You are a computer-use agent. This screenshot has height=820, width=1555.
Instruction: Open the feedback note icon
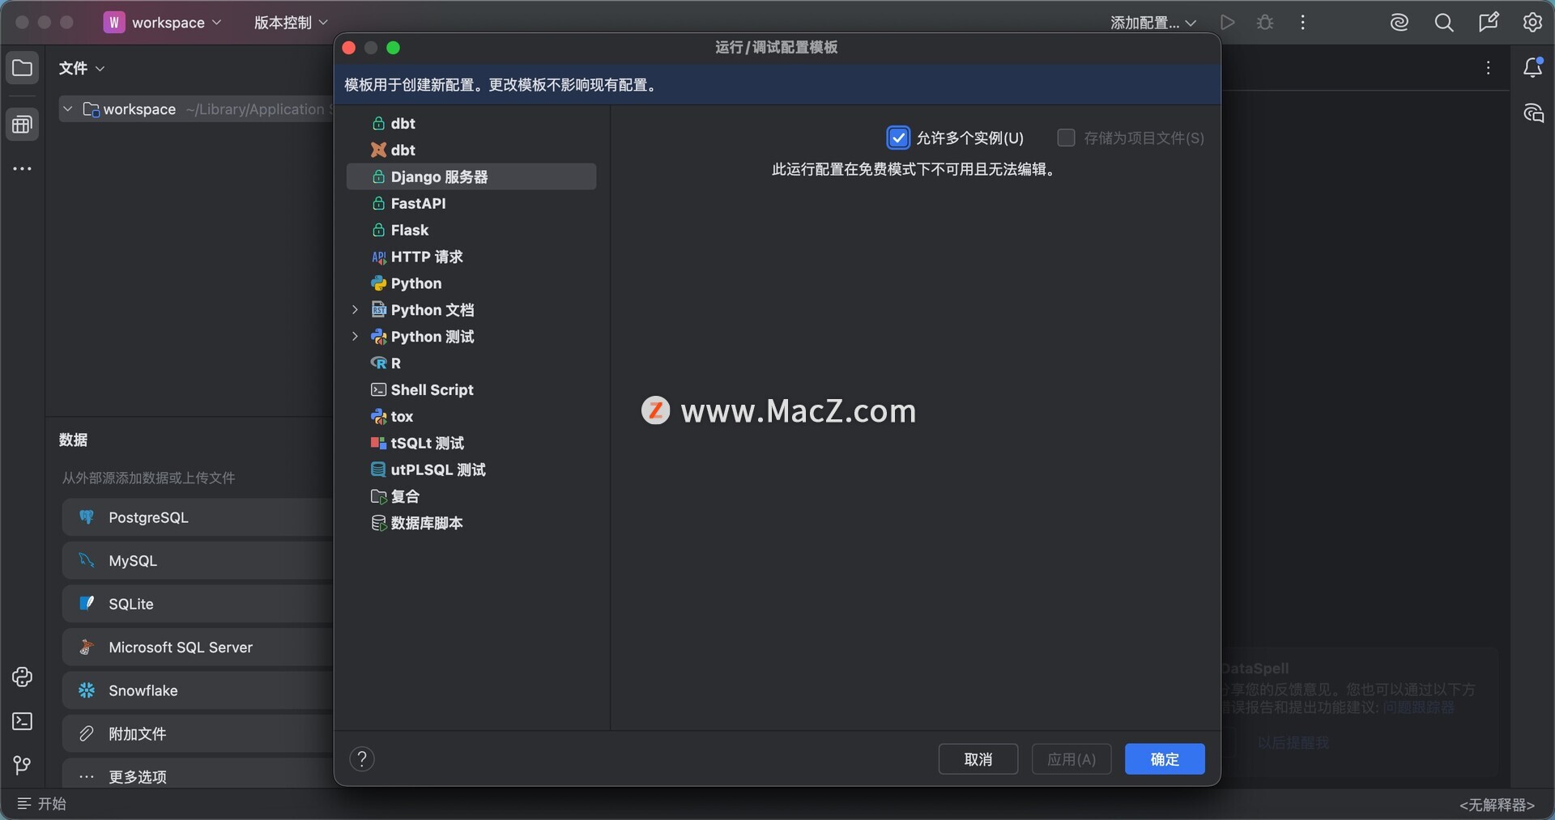coord(1489,23)
